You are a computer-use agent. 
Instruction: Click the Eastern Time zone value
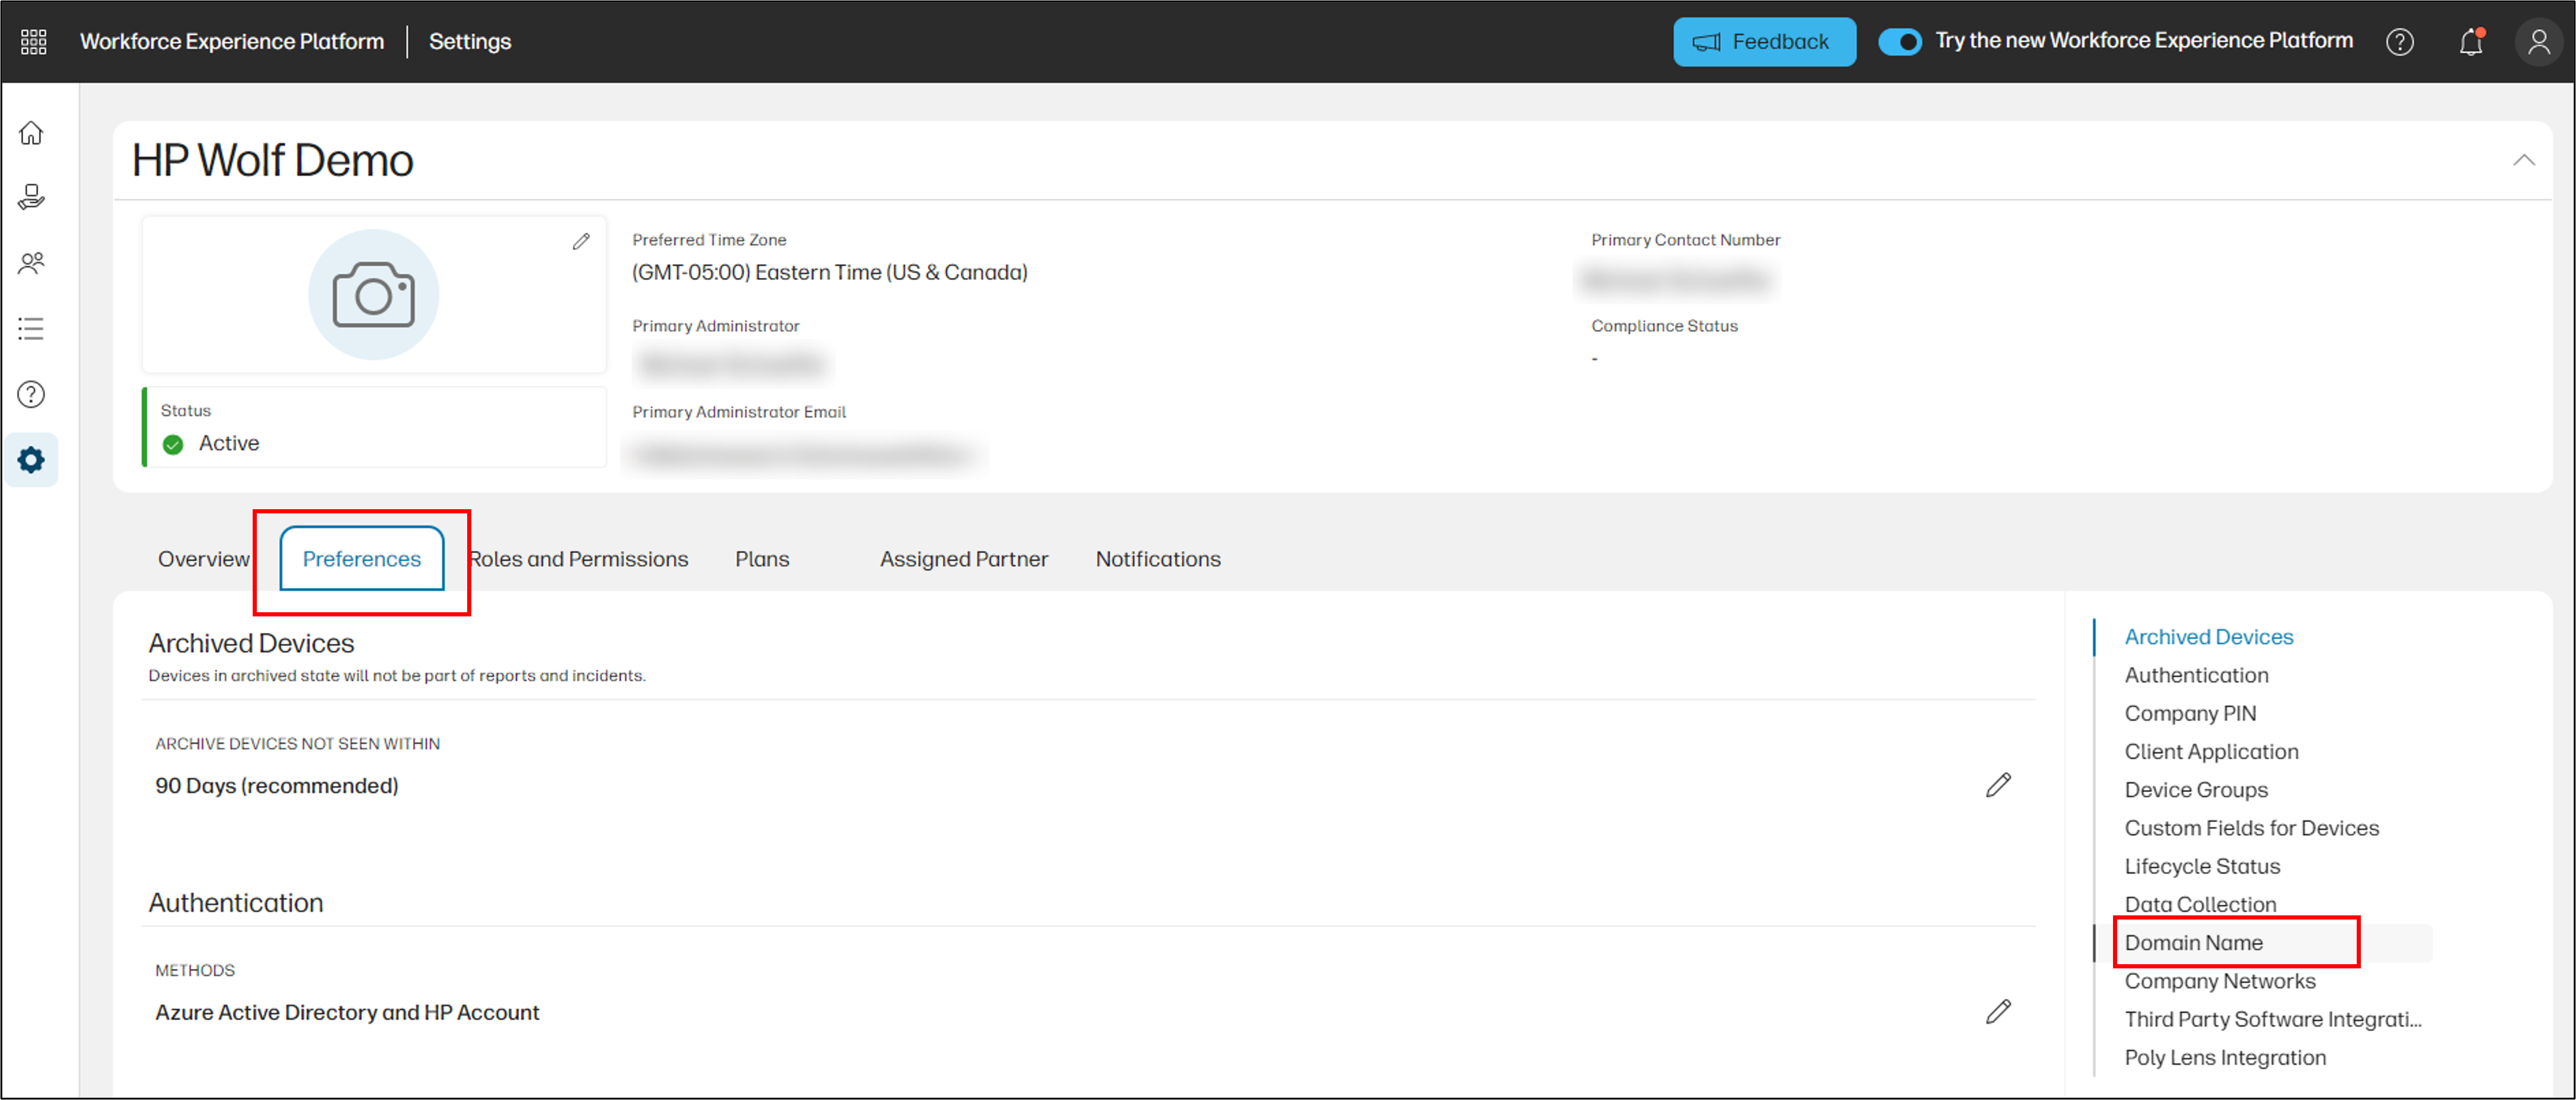coord(830,272)
